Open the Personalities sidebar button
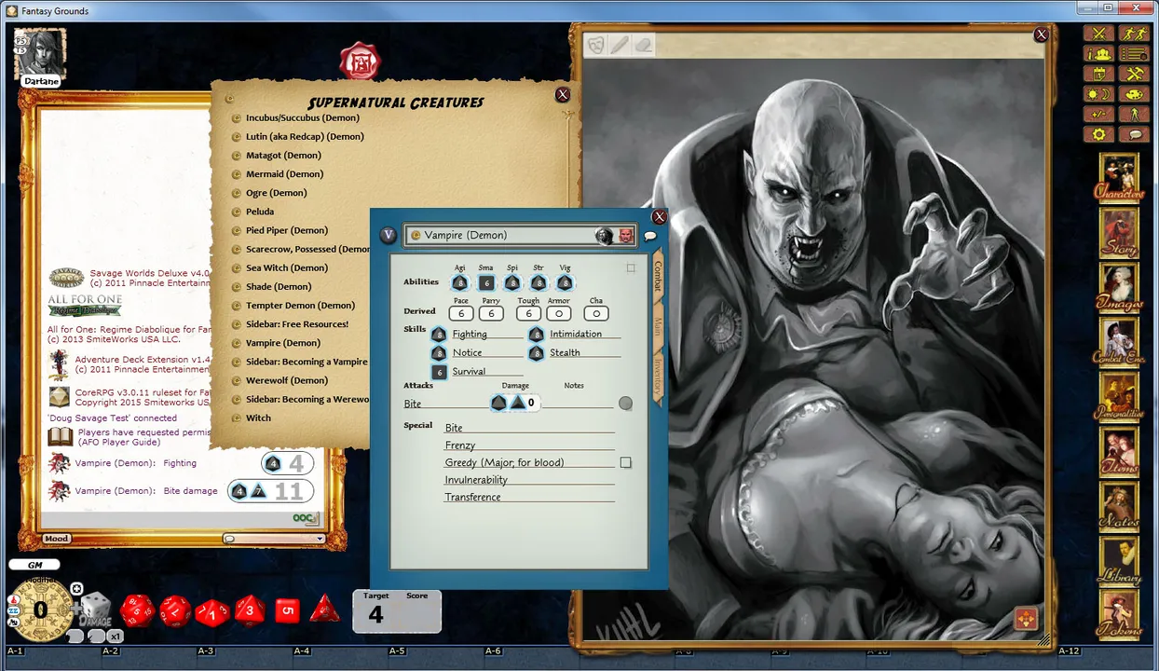 (1119, 396)
